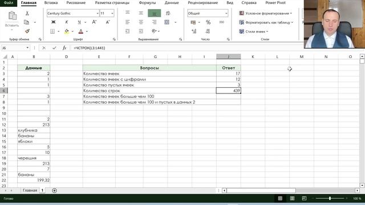Viewport: 365px width, 205px height.
Task: Align text right
Action: click(154, 22)
